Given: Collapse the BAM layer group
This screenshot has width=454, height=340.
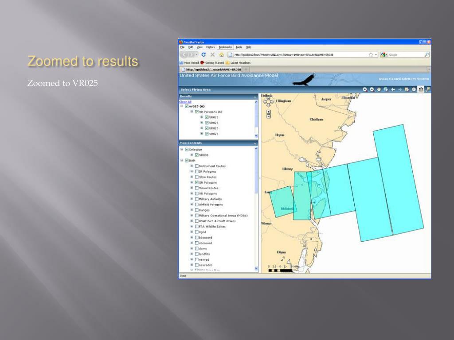Looking at the screenshot, I should tap(182, 160).
